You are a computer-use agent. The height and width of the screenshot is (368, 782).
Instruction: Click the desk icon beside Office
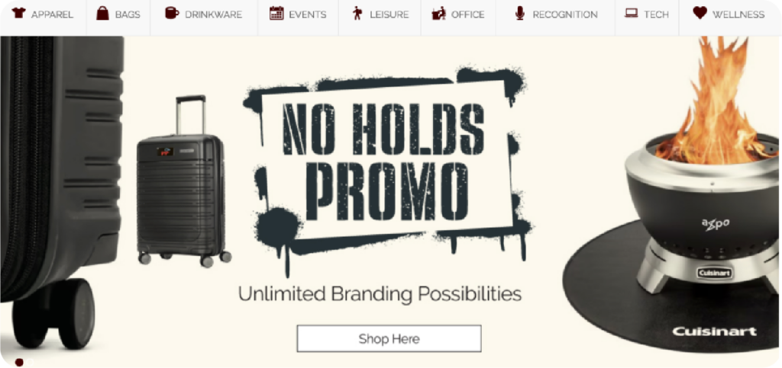point(439,14)
